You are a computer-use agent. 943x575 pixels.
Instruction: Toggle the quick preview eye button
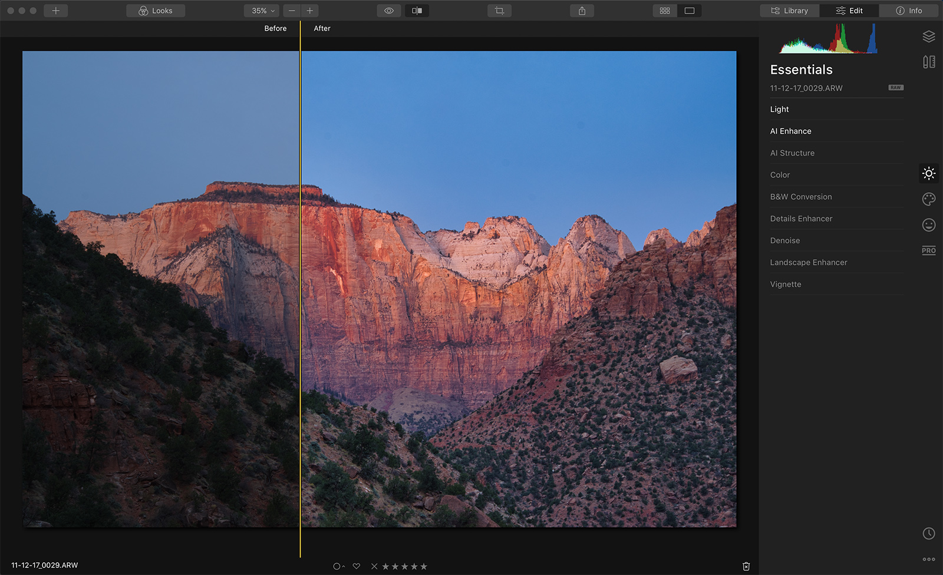(389, 11)
